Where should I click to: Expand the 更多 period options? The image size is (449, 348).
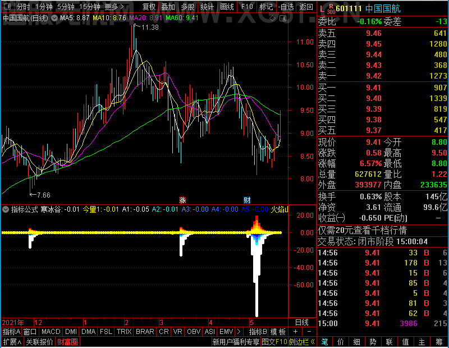(114, 7)
